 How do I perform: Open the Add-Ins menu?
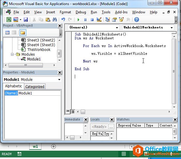[121, 12]
